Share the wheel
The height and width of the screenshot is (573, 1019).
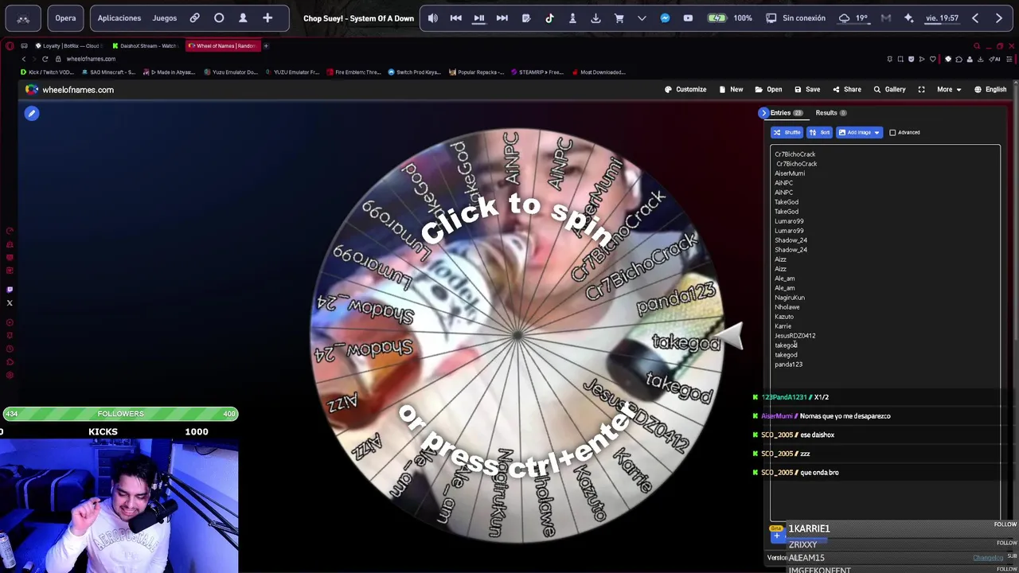(846, 90)
